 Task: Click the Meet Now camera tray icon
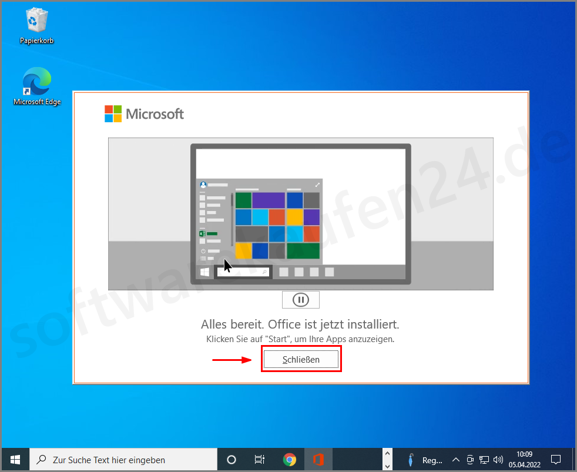470,460
